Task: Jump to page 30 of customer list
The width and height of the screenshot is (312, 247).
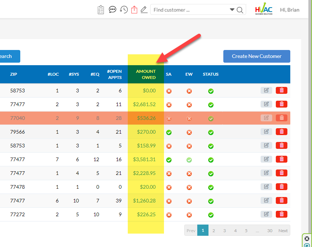Action: [270, 231]
